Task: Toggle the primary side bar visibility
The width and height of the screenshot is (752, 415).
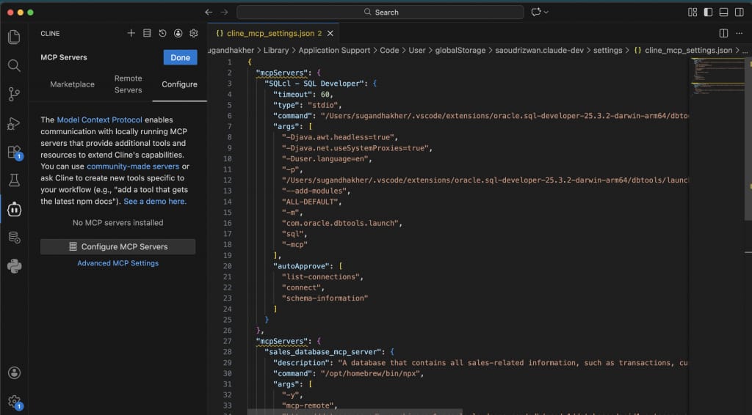Action: 708,12
